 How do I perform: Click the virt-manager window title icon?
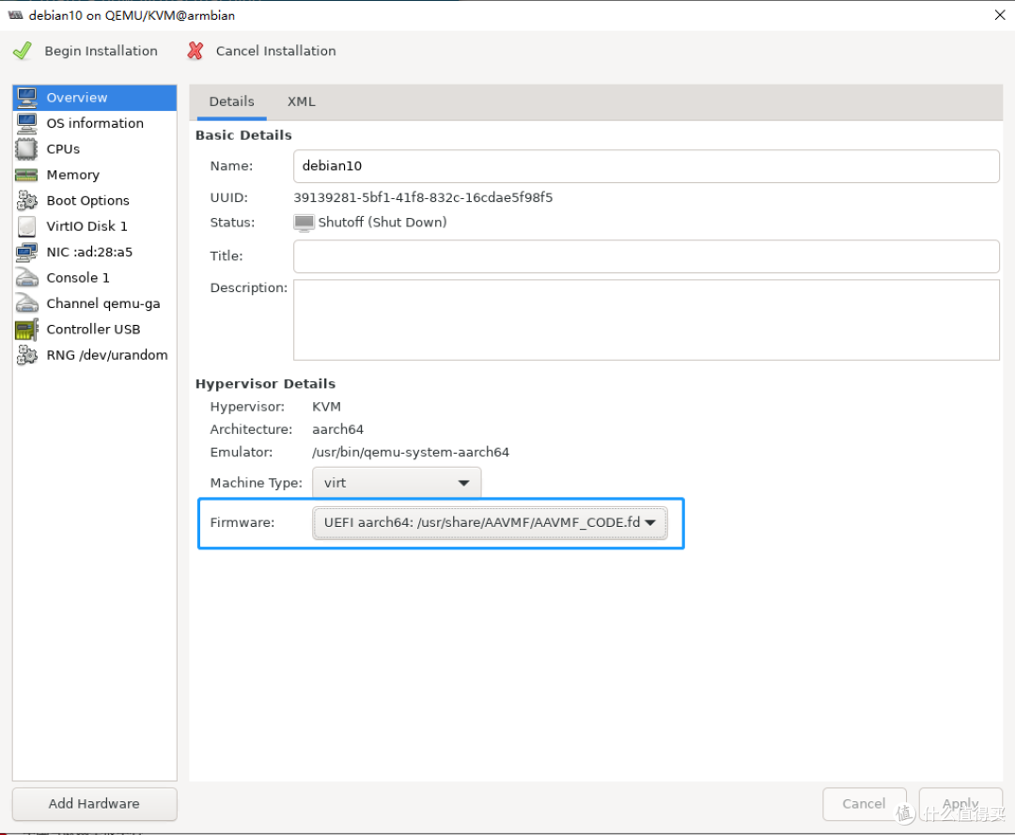tap(16, 15)
